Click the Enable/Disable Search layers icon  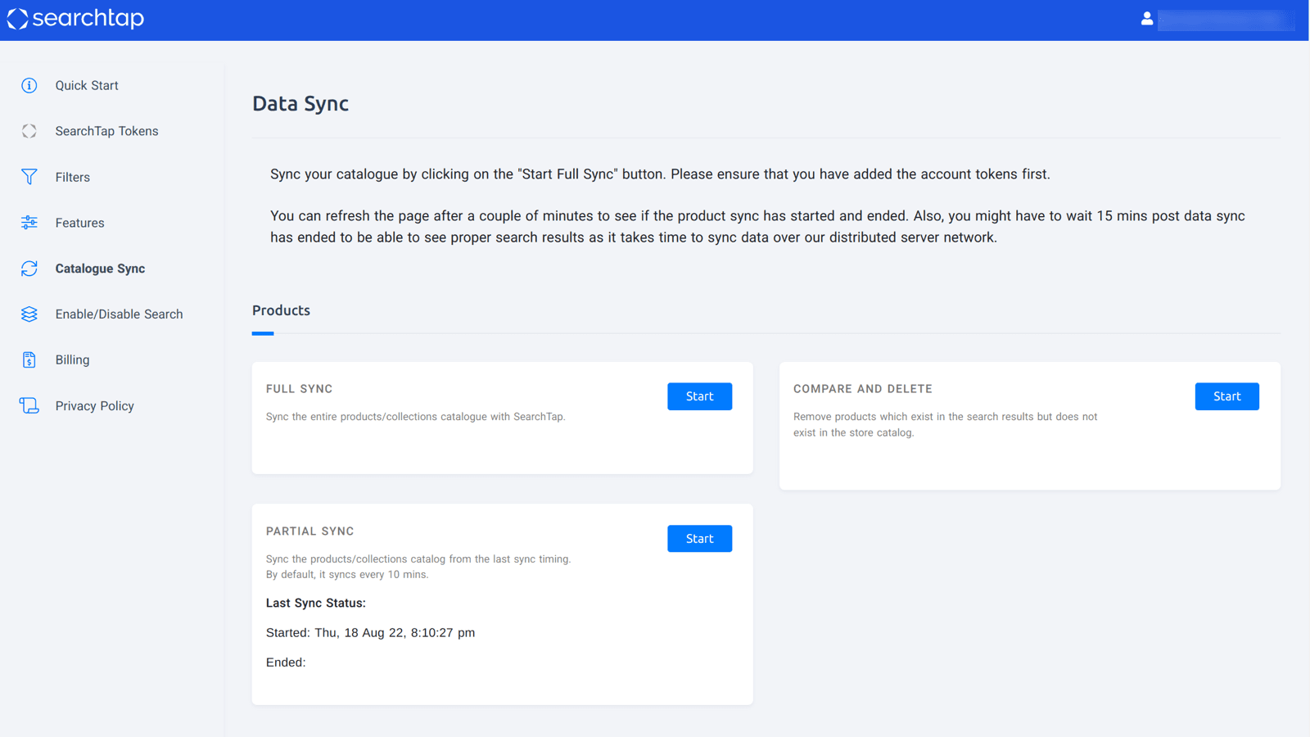pos(29,314)
